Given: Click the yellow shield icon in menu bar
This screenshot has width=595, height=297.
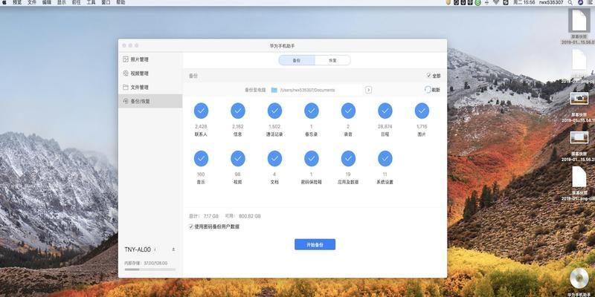Looking at the screenshot, I should tap(448, 2).
